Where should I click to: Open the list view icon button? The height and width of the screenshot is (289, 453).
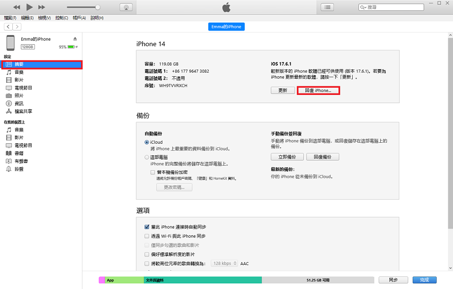click(x=327, y=7)
